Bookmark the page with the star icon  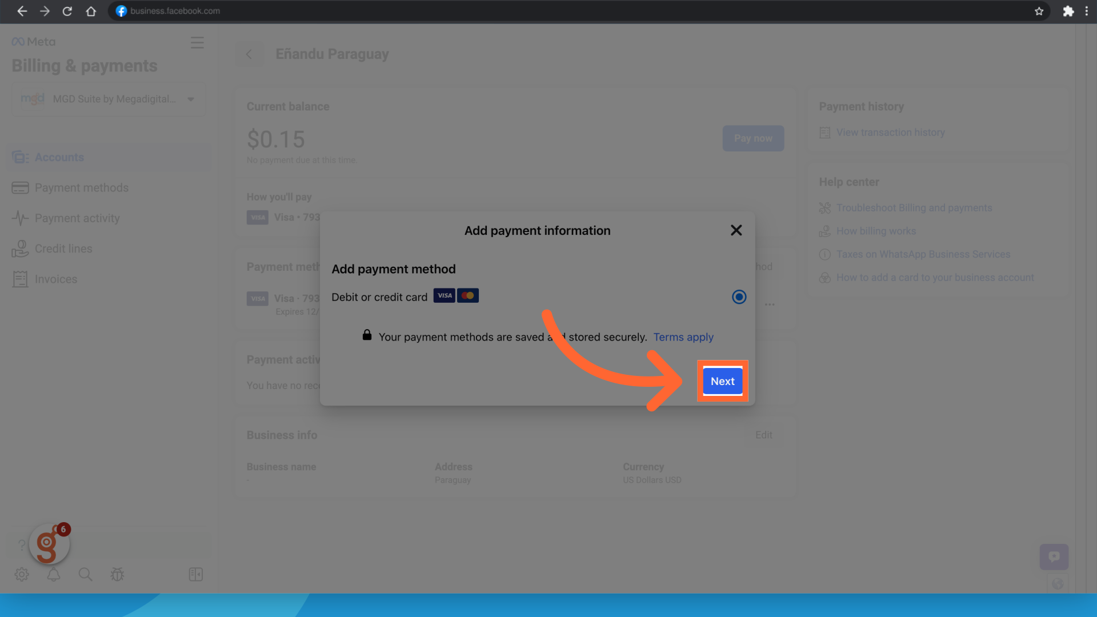pos(1039,11)
